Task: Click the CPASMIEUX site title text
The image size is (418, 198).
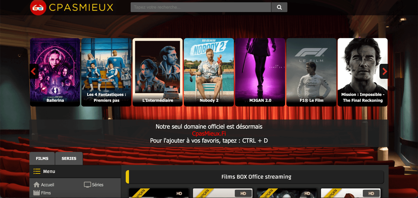Action: [x=81, y=8]
